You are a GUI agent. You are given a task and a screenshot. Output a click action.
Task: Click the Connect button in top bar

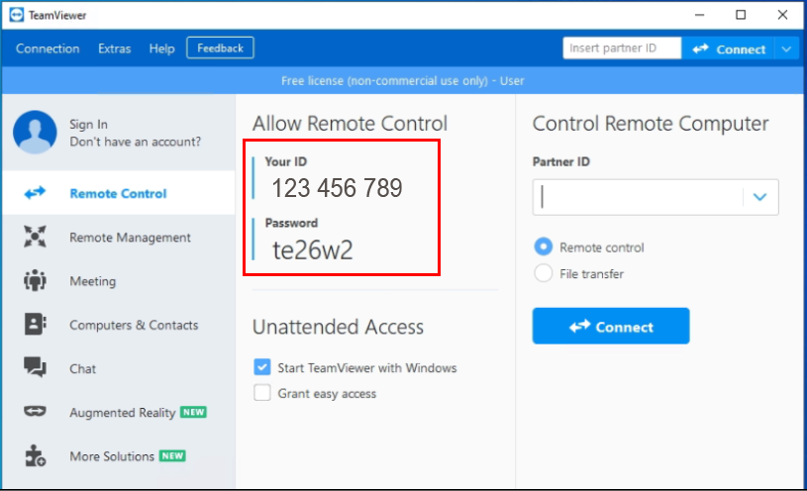pos(728,49)
